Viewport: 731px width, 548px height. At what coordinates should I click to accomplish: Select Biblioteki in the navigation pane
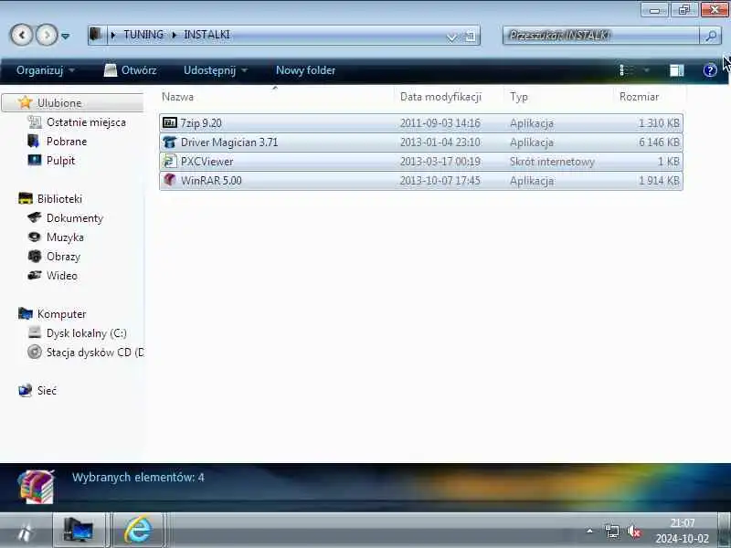click(x=59, y=199)
